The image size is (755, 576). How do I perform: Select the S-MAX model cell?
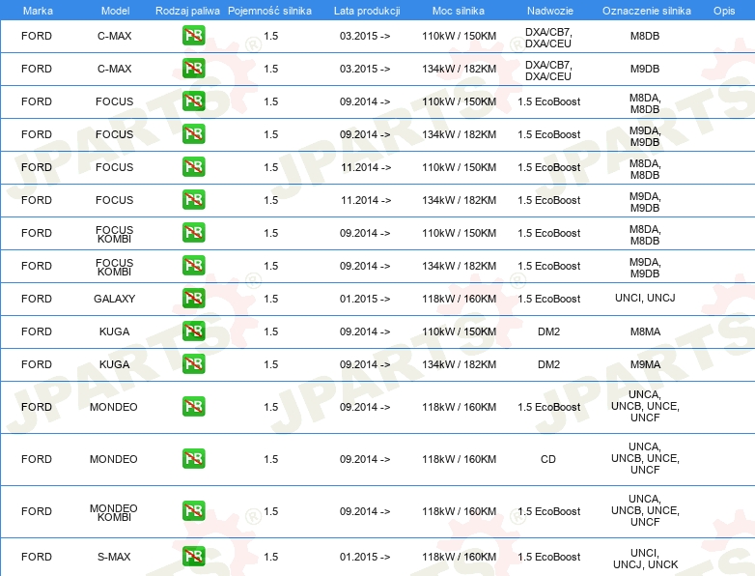tap(114, 557)
